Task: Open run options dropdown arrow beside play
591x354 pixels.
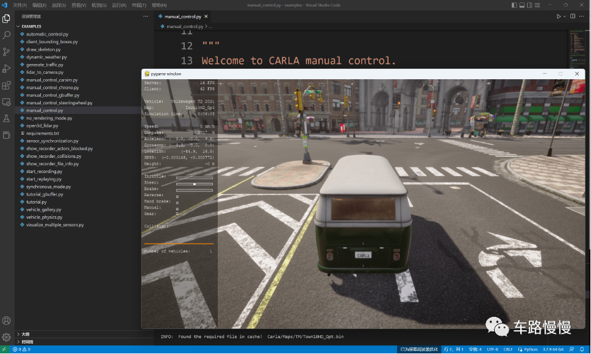Action: [565, 16]
